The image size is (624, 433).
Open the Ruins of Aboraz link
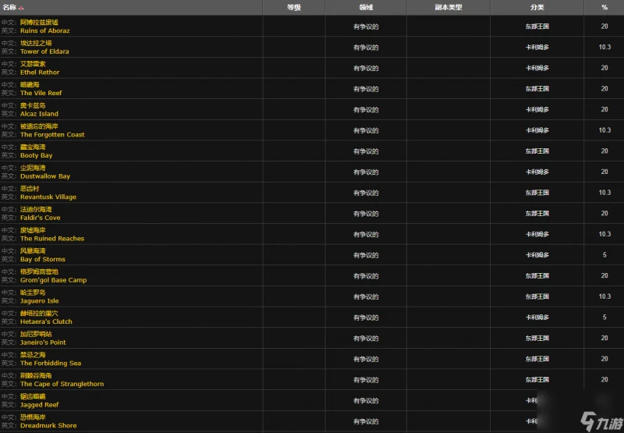[x=44, y=30]
